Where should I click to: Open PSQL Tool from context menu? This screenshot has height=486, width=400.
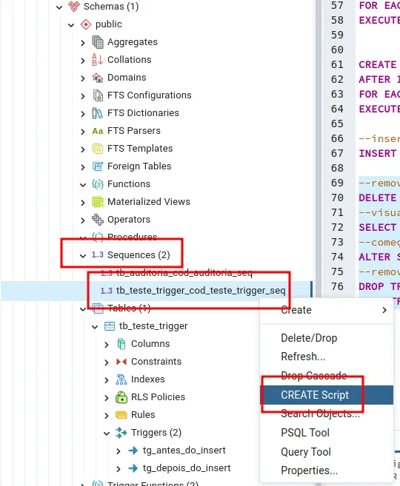[327, 433]
